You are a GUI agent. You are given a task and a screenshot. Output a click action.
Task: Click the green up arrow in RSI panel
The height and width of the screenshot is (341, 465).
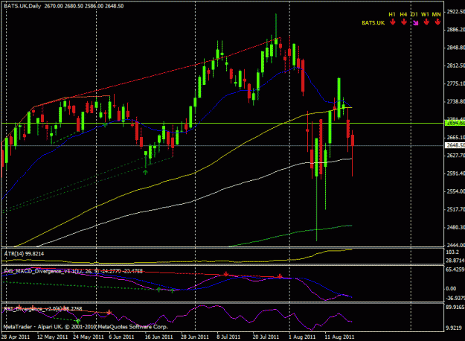tap(77, 321)
